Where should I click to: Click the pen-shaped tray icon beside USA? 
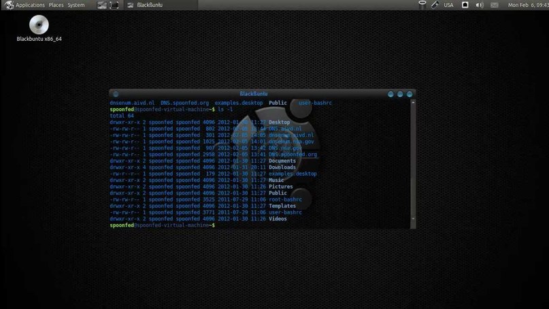[x=434, y=5]
